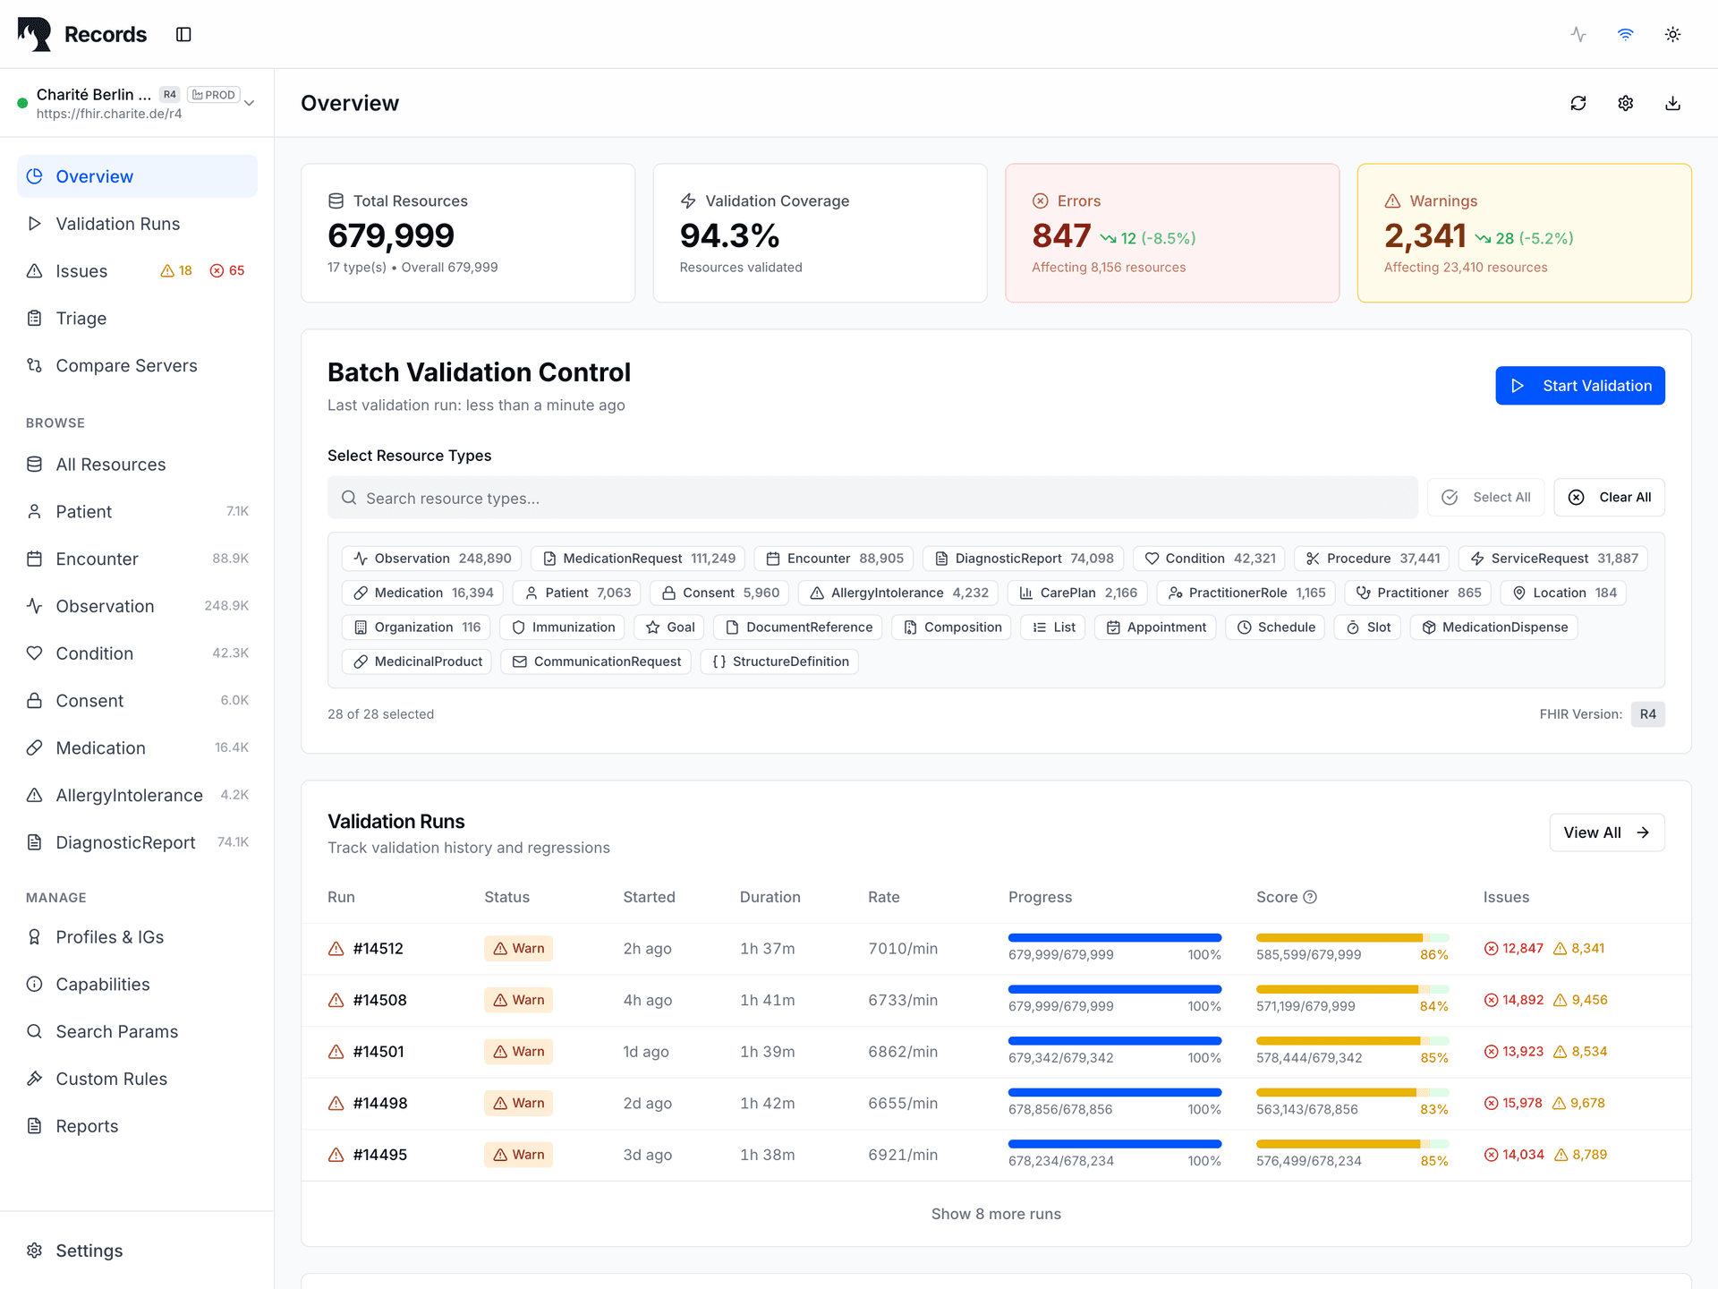Image resolution: width=1718 pixels, height=1289 pixels.
Task: Open the refresh icon in the Overview header
Action: (x=1579, y=103)
